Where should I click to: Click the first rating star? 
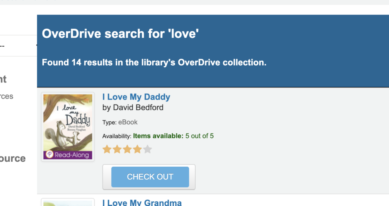click(107, 149)
